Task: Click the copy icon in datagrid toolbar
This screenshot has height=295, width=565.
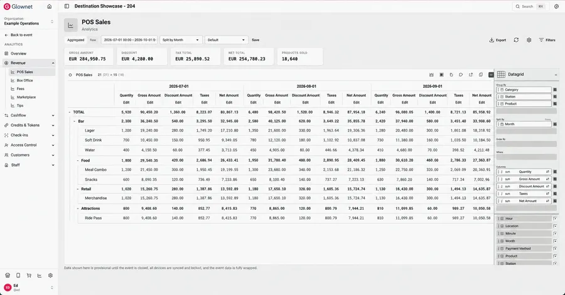Action: click(481, 75)
